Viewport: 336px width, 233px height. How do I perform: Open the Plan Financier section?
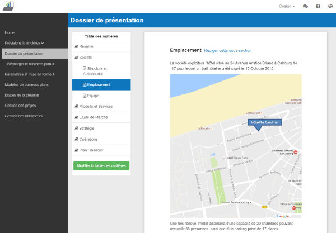pos(101,150)
